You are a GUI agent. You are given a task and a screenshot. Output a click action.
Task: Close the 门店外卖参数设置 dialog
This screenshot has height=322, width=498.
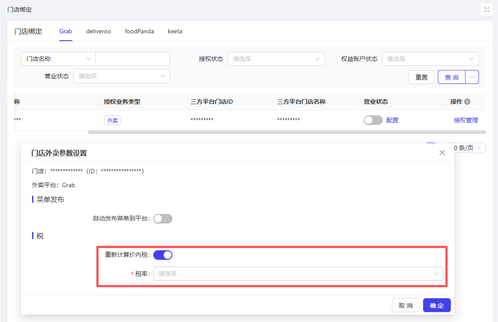click(x=442, y=153)
